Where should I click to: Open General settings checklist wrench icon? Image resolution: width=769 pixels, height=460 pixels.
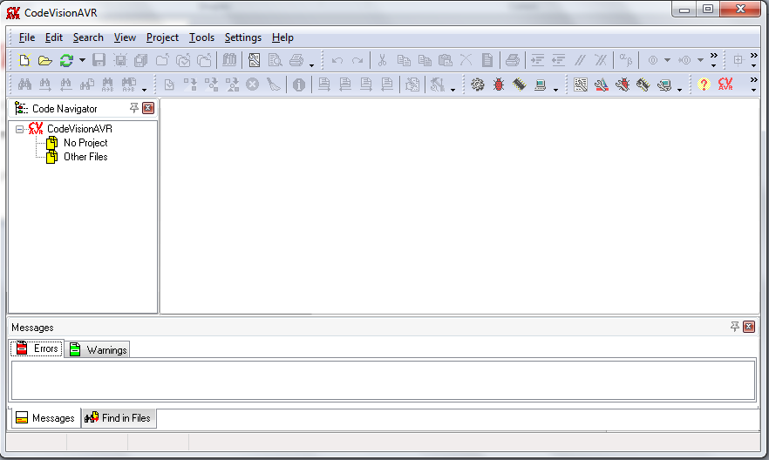[580, 85]
